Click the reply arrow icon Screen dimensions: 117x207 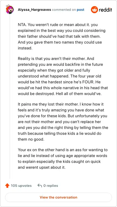(39, 185)
